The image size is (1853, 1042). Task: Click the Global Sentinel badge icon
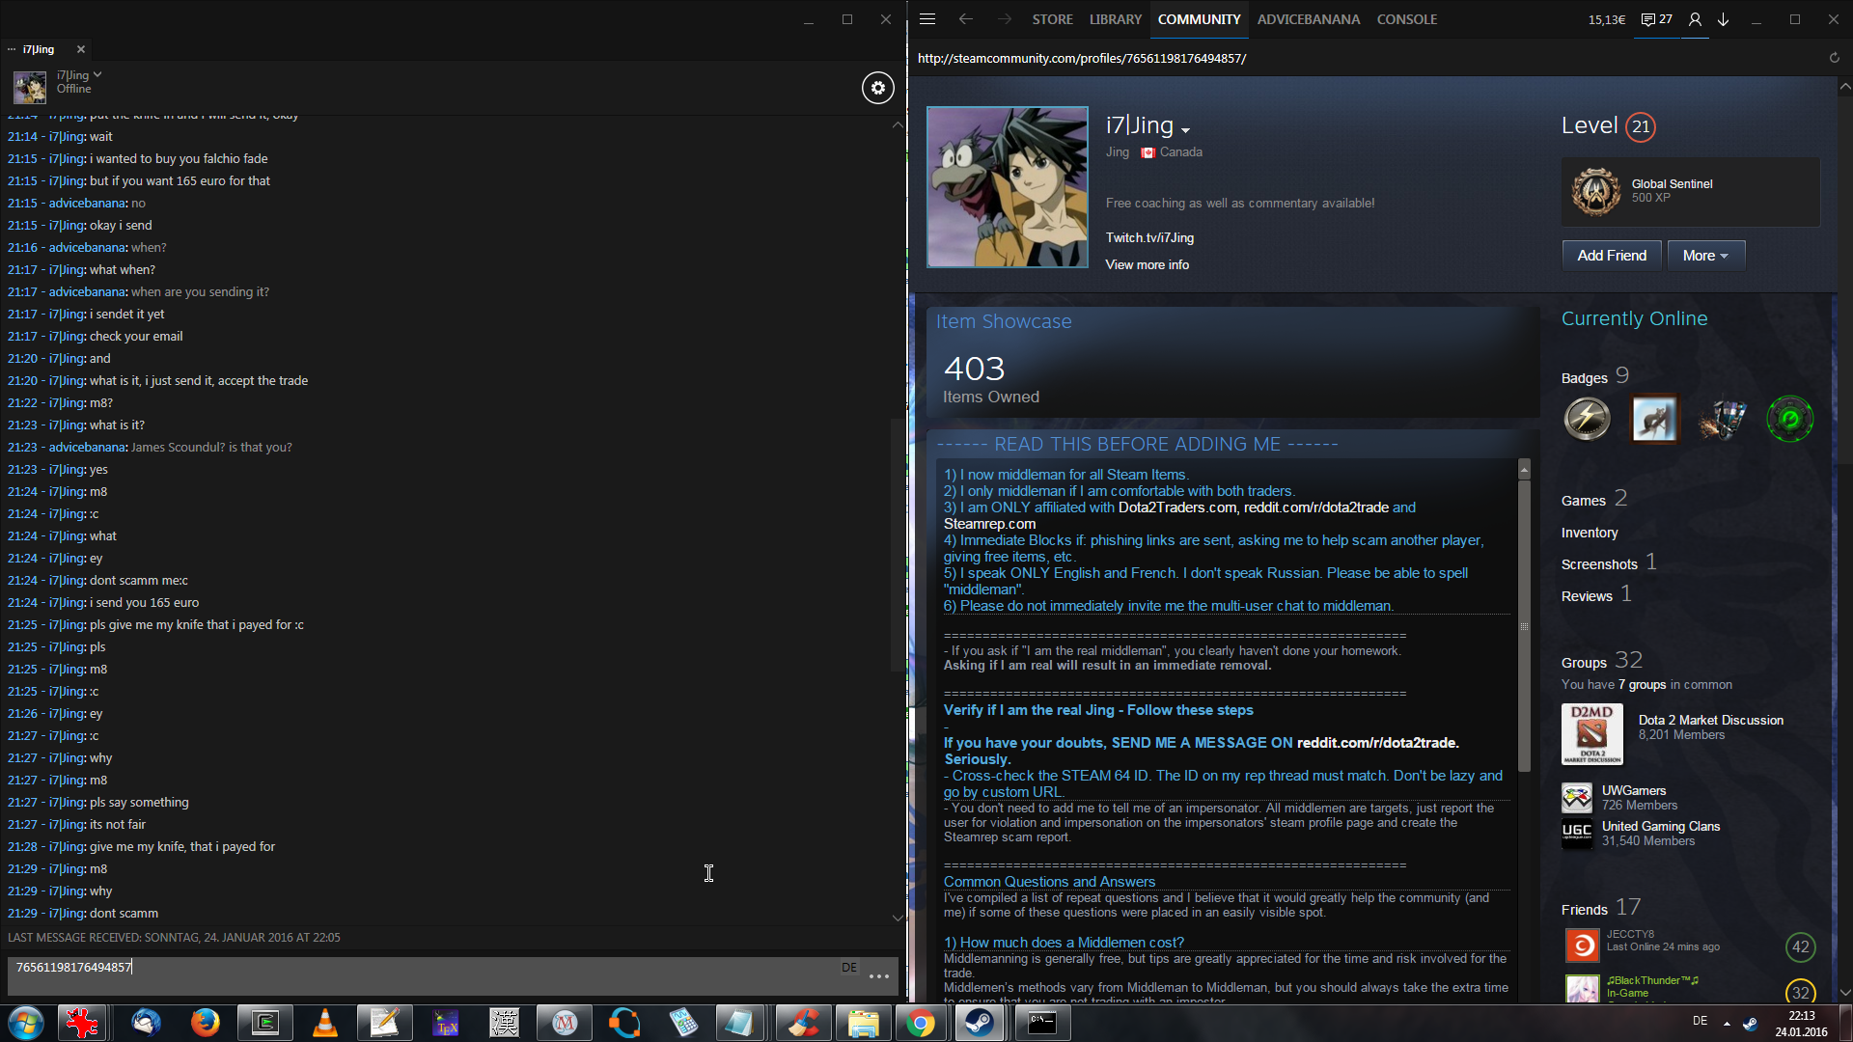click(1595, 191)
